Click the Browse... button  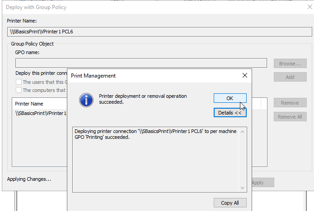(x=290, y=64)
